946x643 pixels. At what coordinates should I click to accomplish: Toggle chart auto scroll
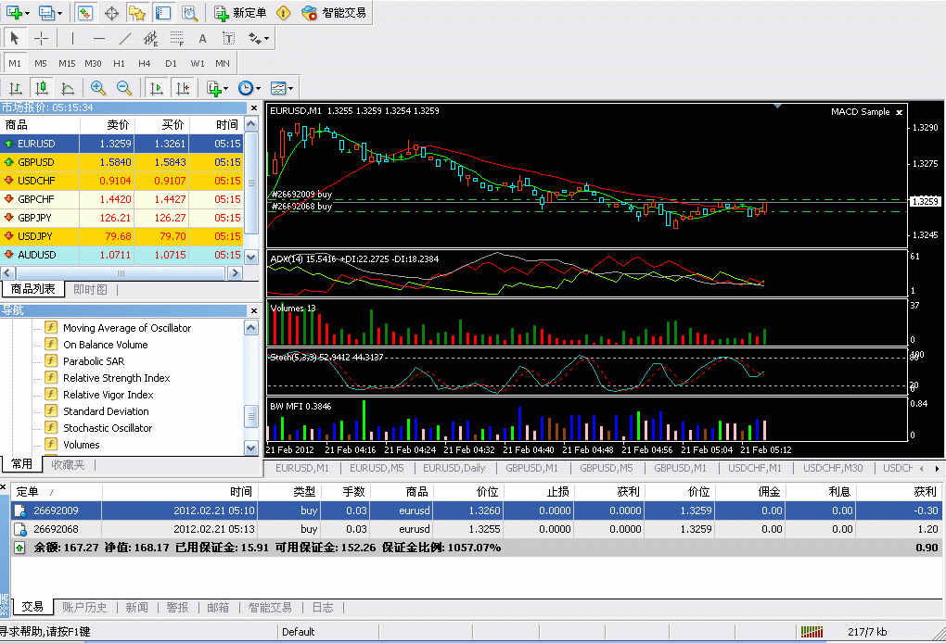157,88
